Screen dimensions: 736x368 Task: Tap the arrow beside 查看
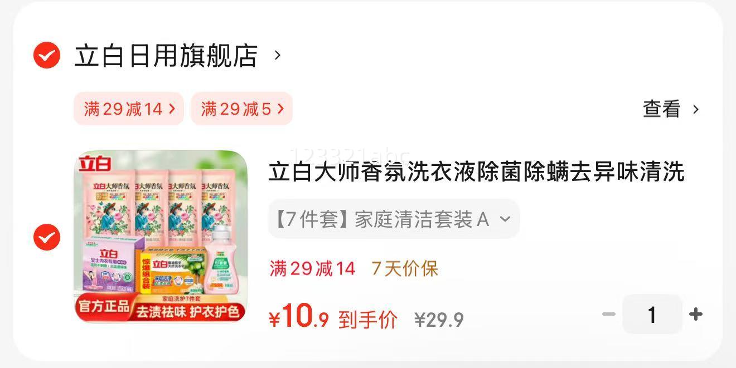(695, 109)
